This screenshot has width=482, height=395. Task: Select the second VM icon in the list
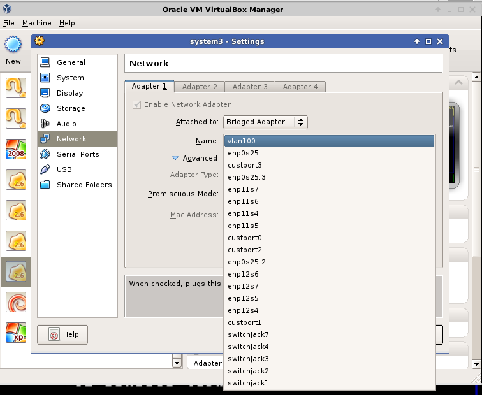pos(16,118)
